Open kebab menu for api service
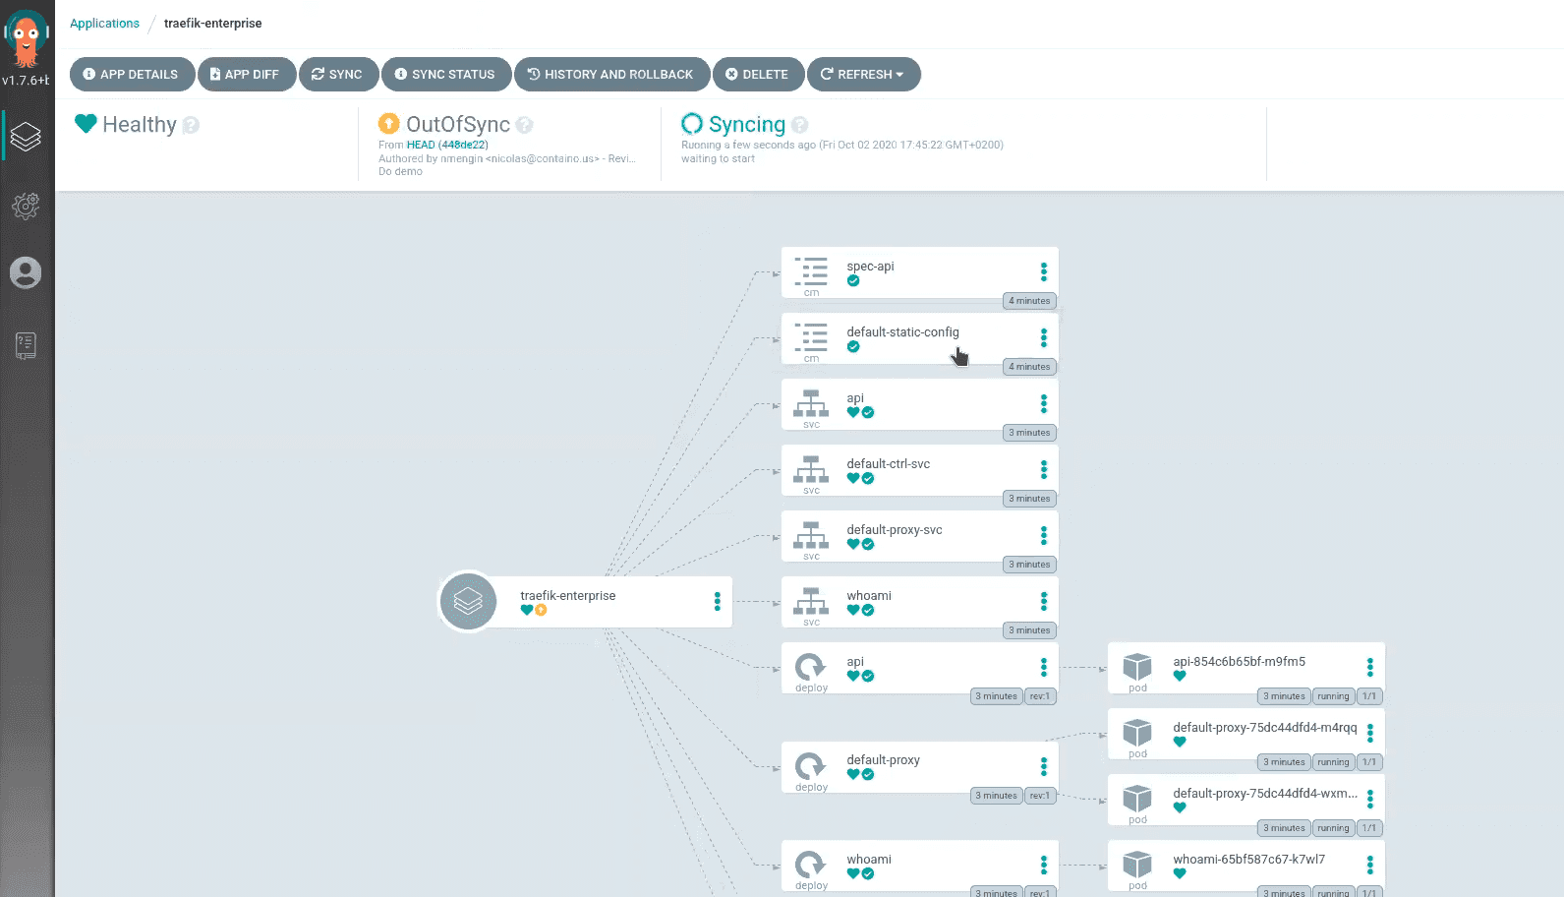Viewport: 1564px width, 897px height. [x=1044, y=403]
